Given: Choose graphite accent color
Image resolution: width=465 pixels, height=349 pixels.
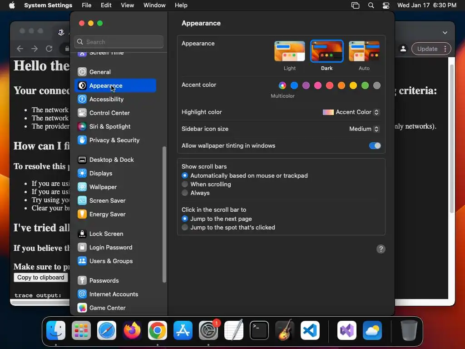Looking at the screenshot, I should 377,85.
